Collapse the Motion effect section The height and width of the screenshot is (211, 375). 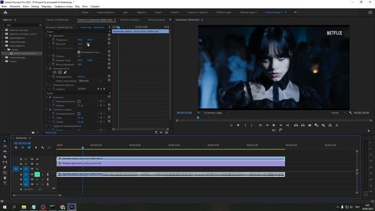[47, 36]
